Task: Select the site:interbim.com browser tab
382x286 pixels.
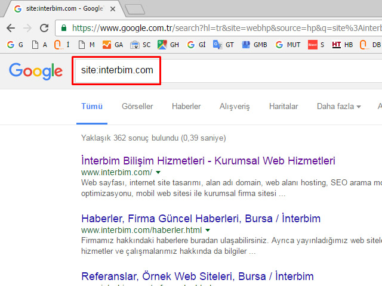Action: 63,9
